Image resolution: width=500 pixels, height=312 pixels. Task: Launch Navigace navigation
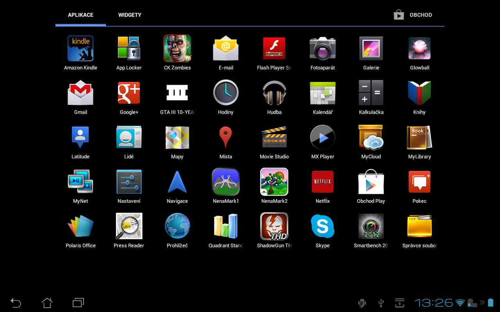177,182
